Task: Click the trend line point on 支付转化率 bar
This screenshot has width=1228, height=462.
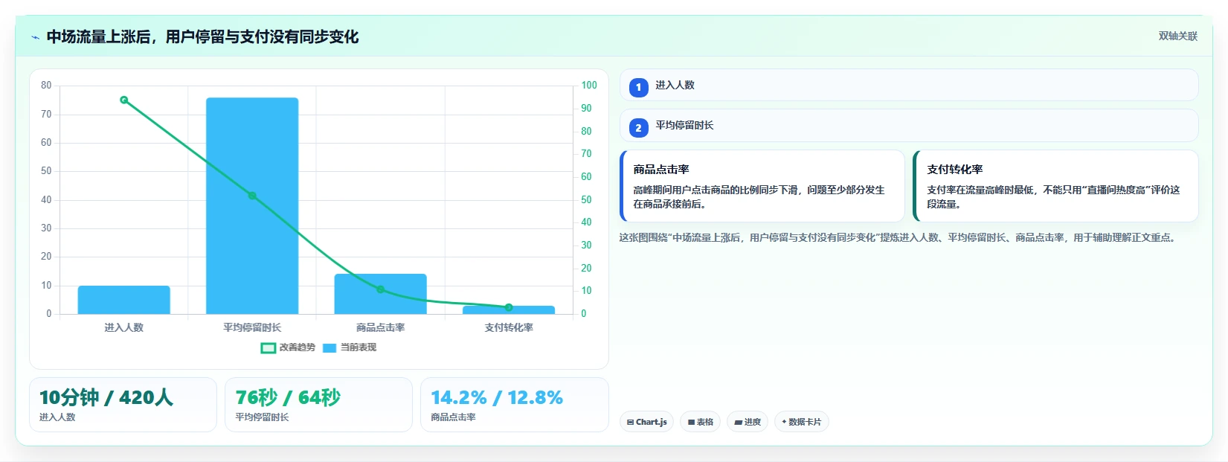Action: pyautogui.click(x=509, y=307)
